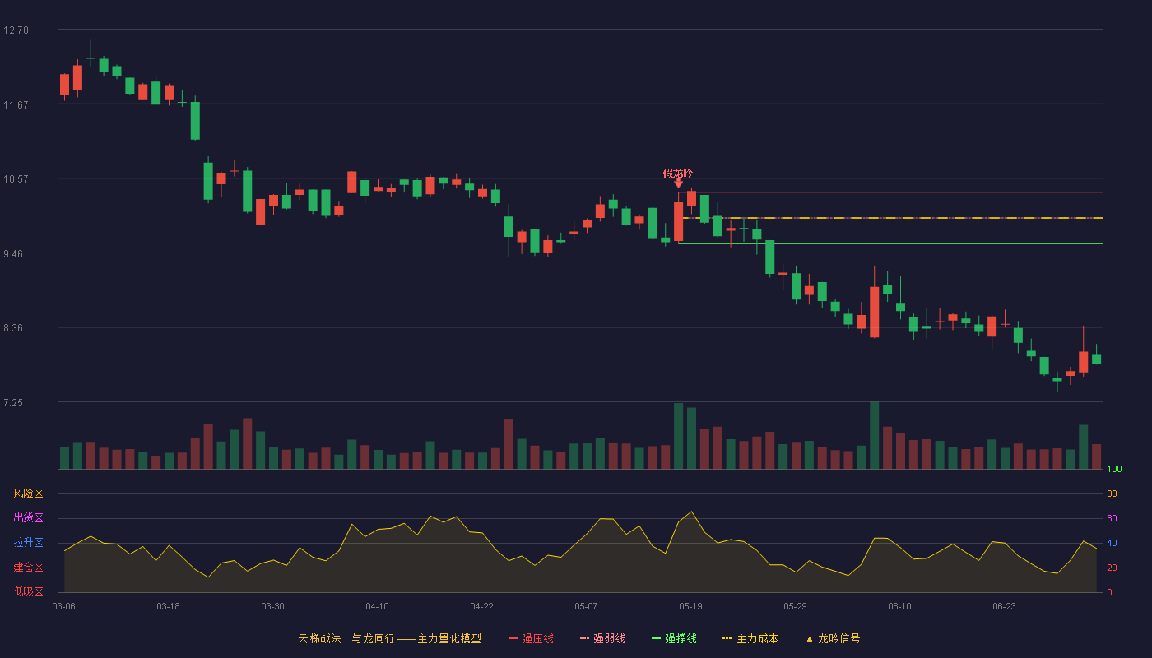
Task: Click the blue 40 indicator axis value
Action: pos(1112,543)
